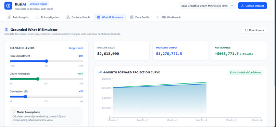This screenshot has width=276, height=127.
Task: Click the Reset Levers button
Action: pyautogui.click(x=254, y=30)
